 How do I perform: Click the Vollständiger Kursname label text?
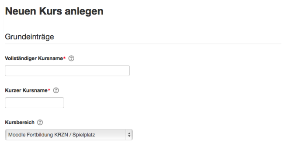click(x=34, y=58)
